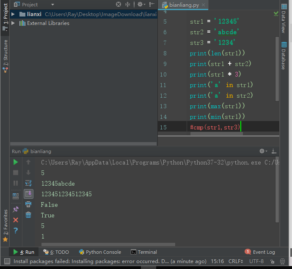This screenshot has width=292, height=269.
Task: Click the editor vertical scrollbar
Action: click(x=277, y=69)
